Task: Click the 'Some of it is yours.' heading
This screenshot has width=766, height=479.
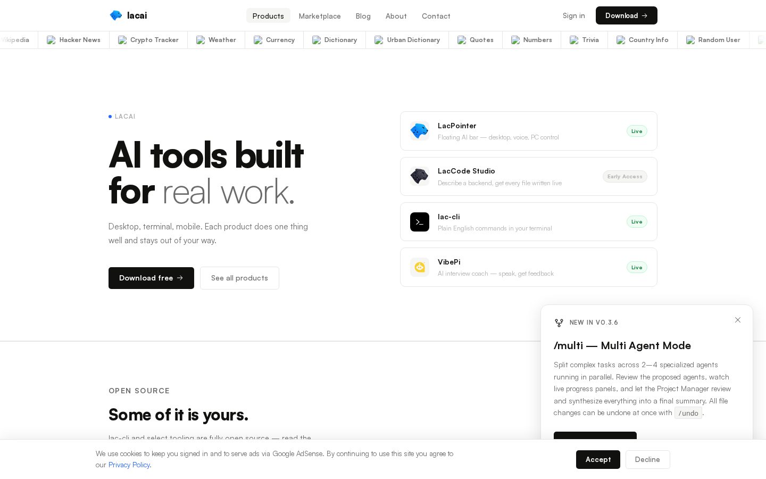Action: (x=178, y=415)
